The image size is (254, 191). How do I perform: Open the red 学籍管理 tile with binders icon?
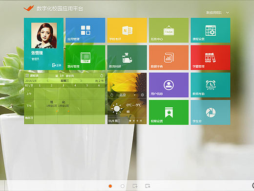coord(211,58)
